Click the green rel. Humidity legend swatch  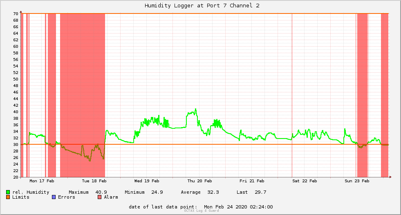coord(8,192)
